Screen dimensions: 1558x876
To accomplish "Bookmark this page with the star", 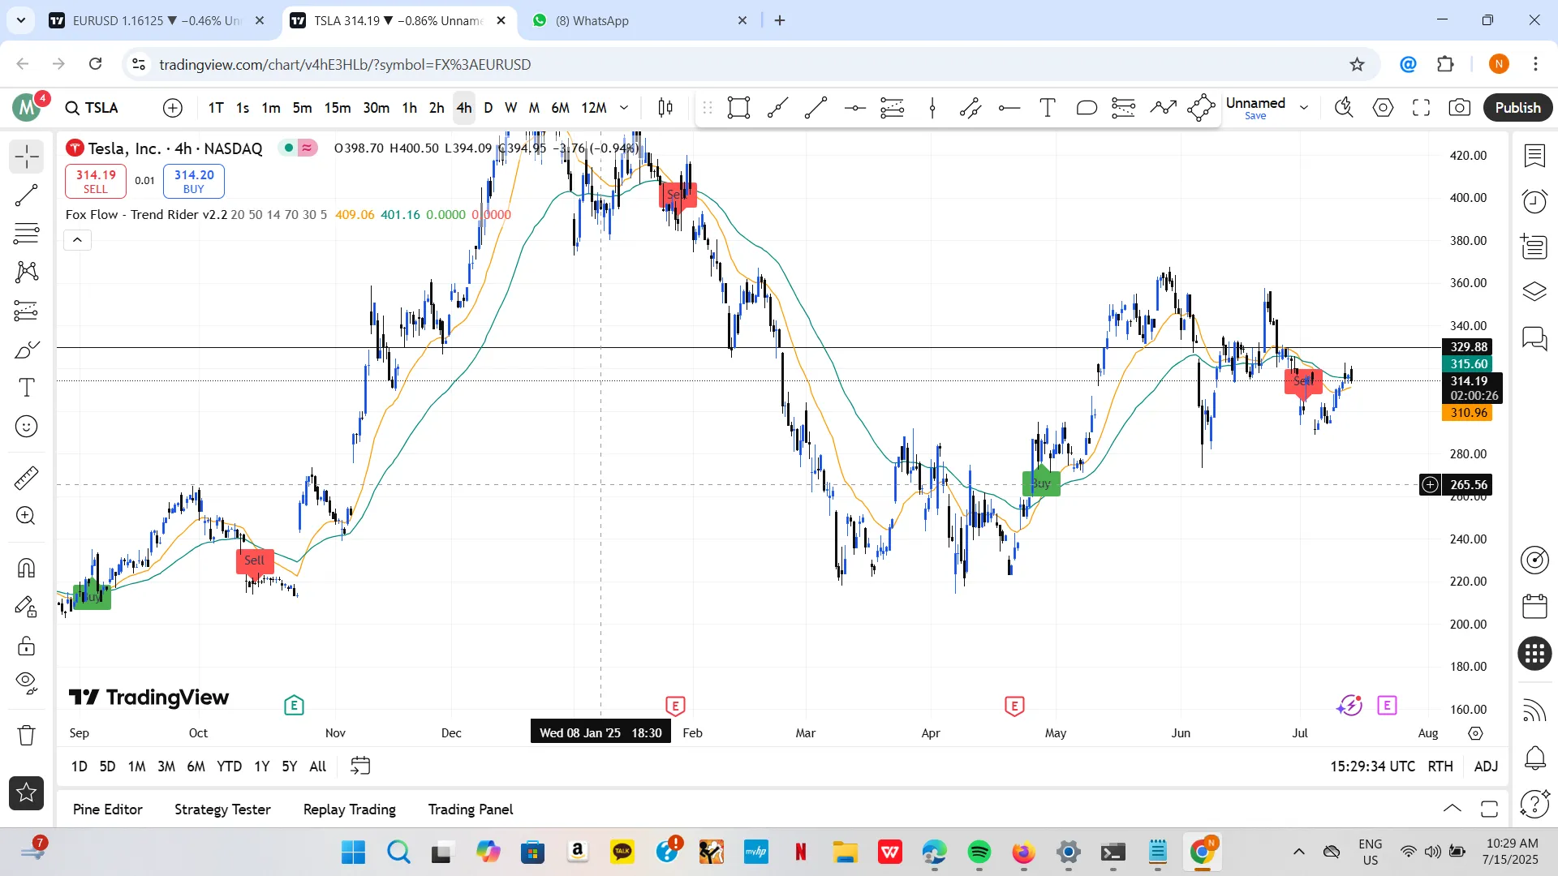I will [x=1357, y=64].
